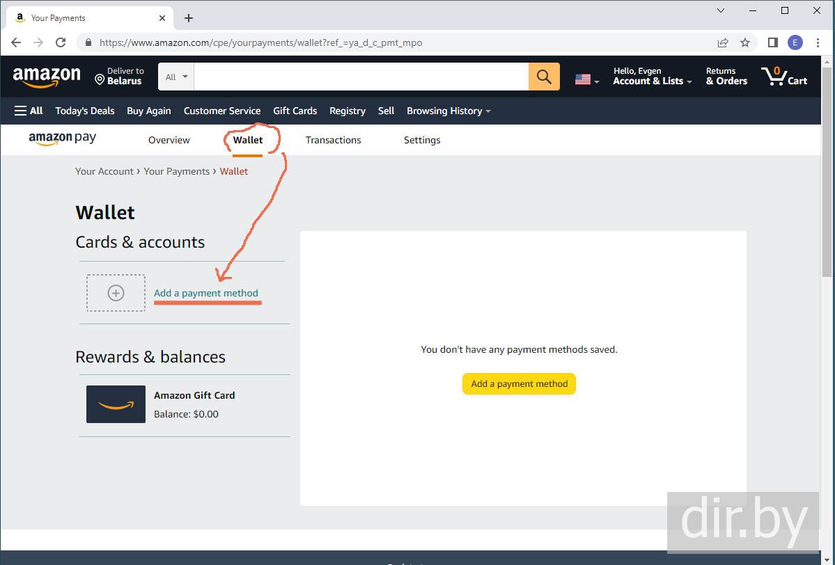Click the US flag language icon
This screenshot has width=835, height=565.
[x=583, y=79]
